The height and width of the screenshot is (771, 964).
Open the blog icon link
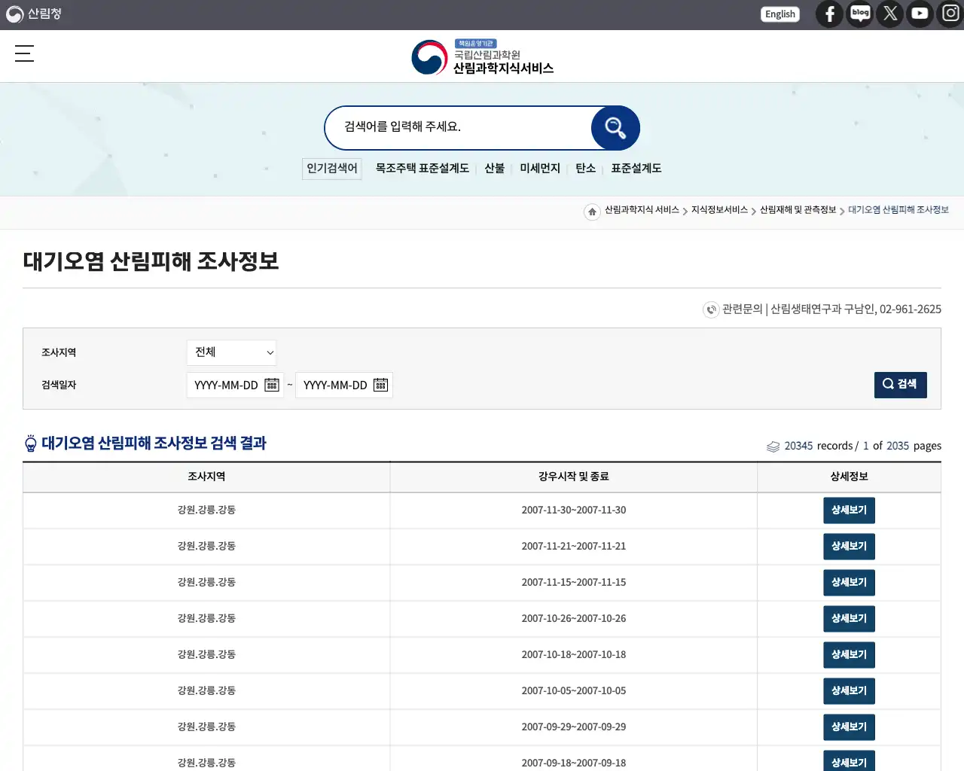pyautogui.click(x=860, y=14)
